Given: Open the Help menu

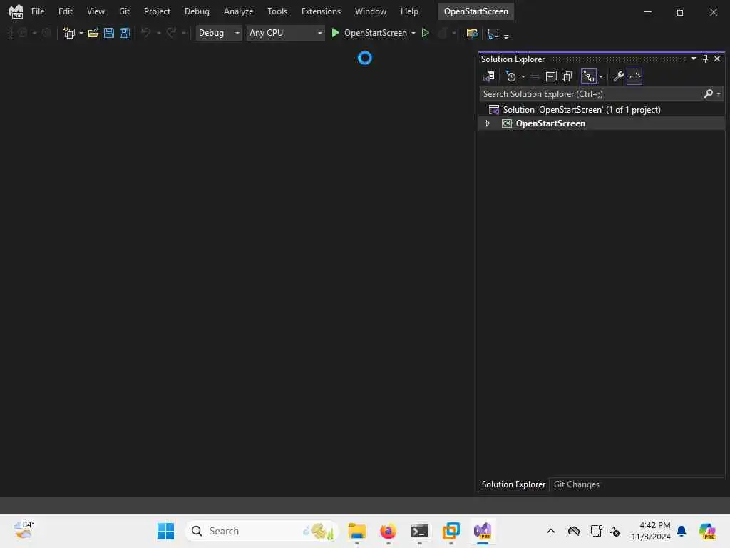Looking at the screenshot, I should (409, 11).
